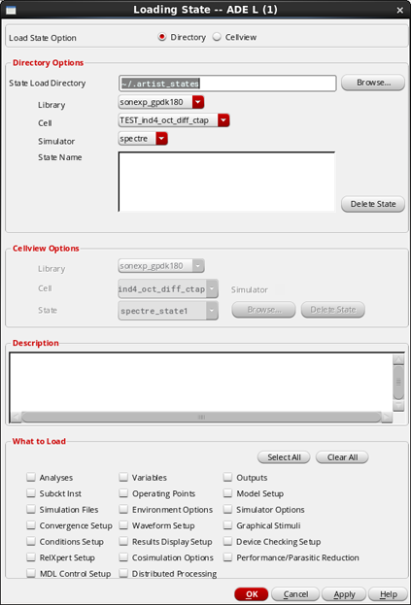Click the Select All button

click(284, 457)
